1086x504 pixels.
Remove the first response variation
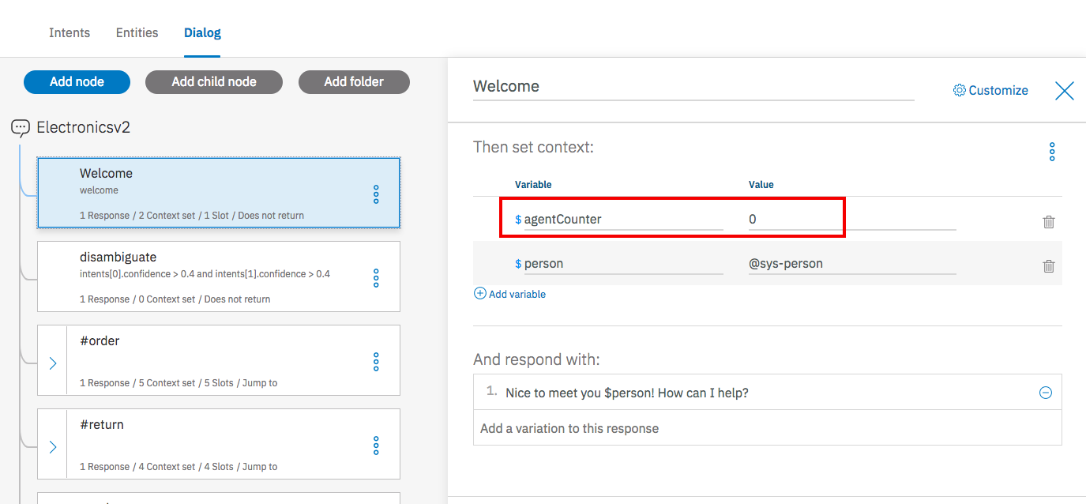click(x=1045, y=392)
